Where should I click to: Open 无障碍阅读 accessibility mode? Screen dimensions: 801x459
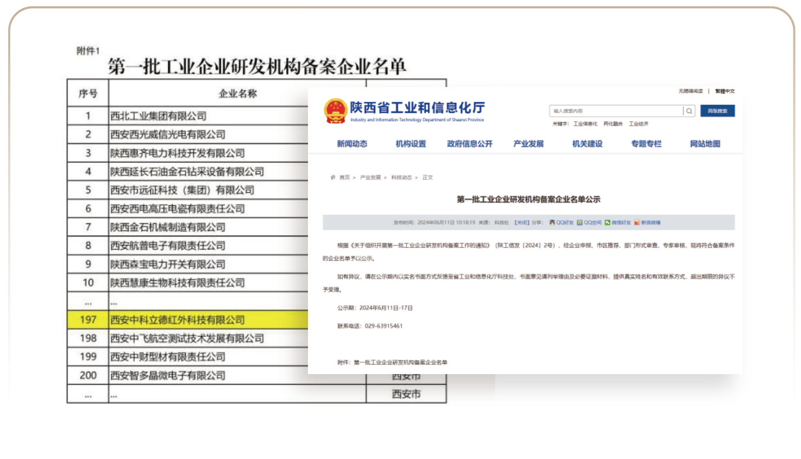[x=691, y=91]
